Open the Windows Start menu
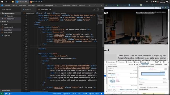Image resolution: width=170 pixels, height=95 pixels. 2,2
